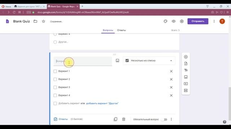Switch to the Ответы tab
The width and height of the screenshot is (231, 129).
point(121,30)
